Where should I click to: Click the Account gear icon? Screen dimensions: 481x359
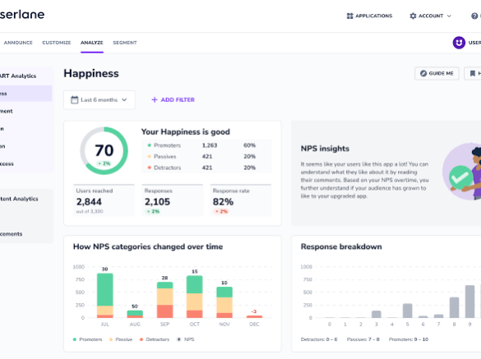[413, 16]
